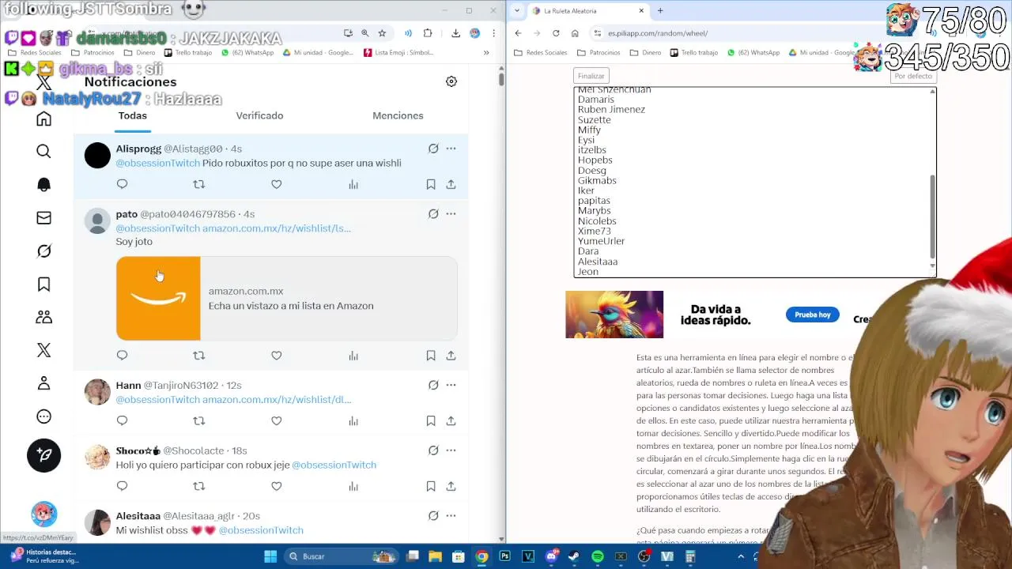Open the X Explore search icon
This screenshot has width=1012, height=569.
(43, 151)
